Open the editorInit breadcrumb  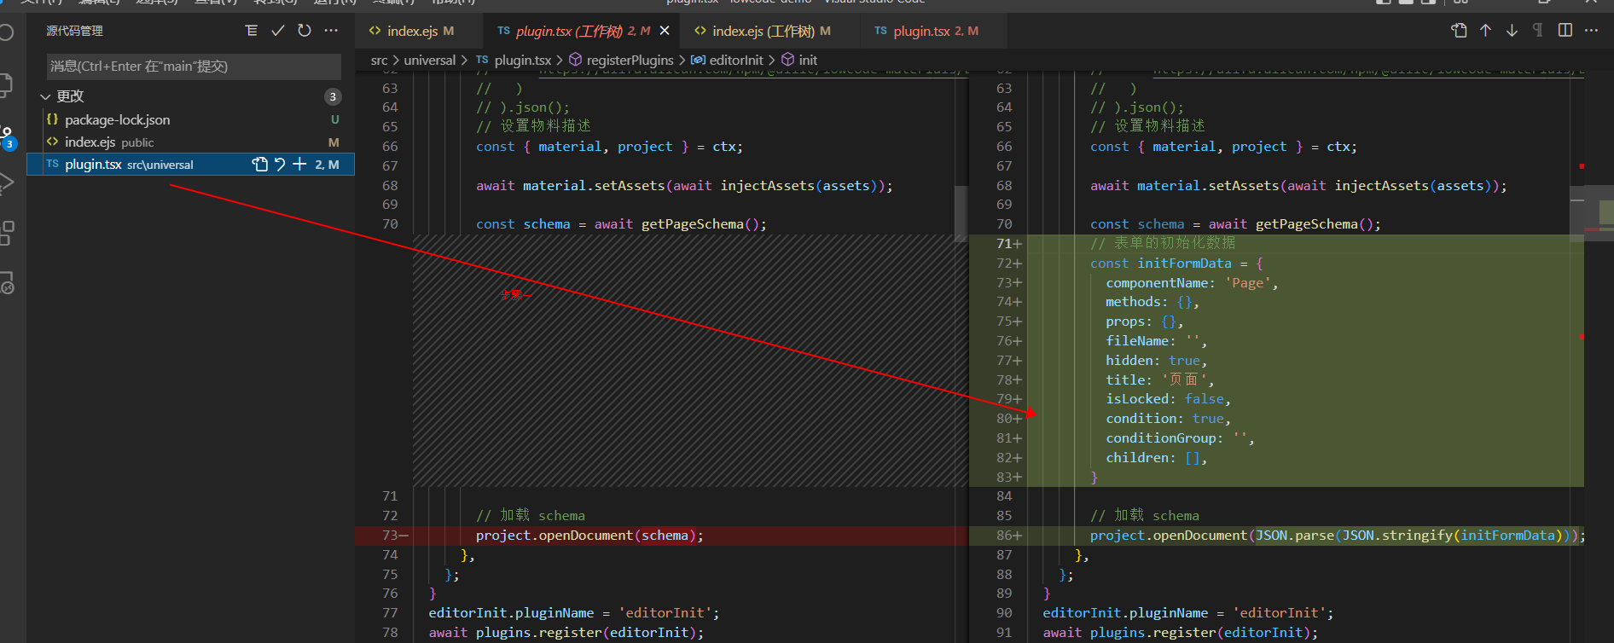point(736,61)
